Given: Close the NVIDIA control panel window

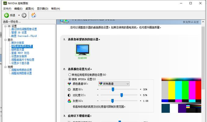Looking at the screenshot, I should point(200,3).
